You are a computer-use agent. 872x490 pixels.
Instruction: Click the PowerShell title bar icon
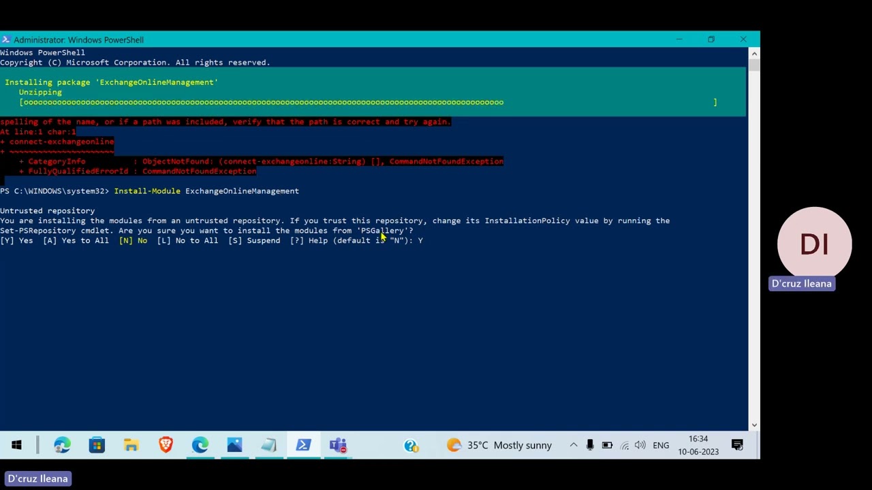pos(5,39)
